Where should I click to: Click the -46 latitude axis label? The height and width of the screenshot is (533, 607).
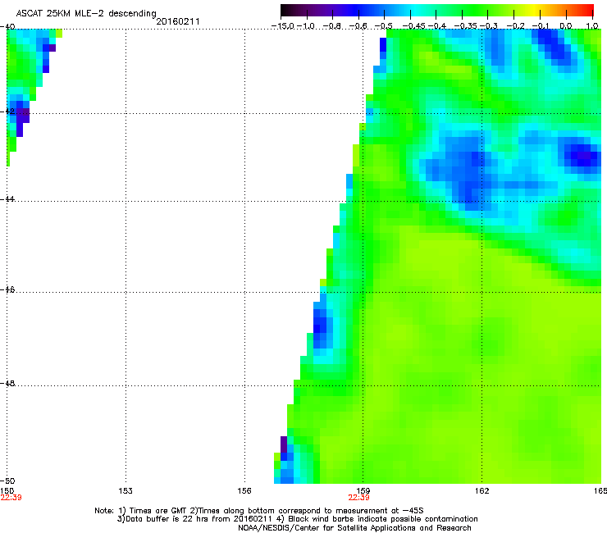(x=7, y=289)
